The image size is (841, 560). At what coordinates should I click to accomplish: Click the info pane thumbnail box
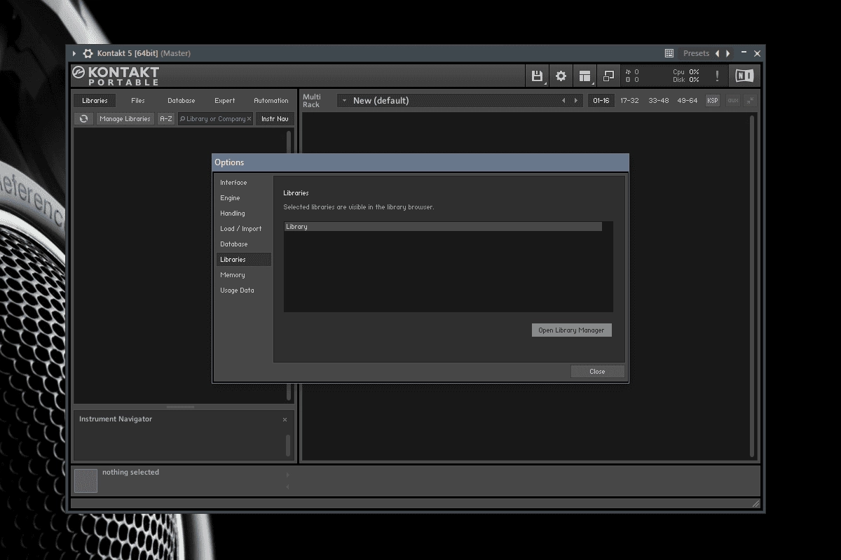tap(86, 481)
